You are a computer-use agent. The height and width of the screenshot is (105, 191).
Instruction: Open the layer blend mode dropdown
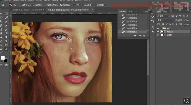[x=165, y=21]
